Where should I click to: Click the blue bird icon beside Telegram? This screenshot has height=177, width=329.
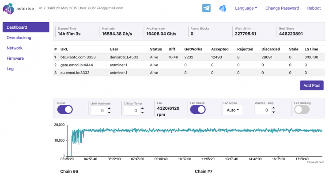click(223, 8)
